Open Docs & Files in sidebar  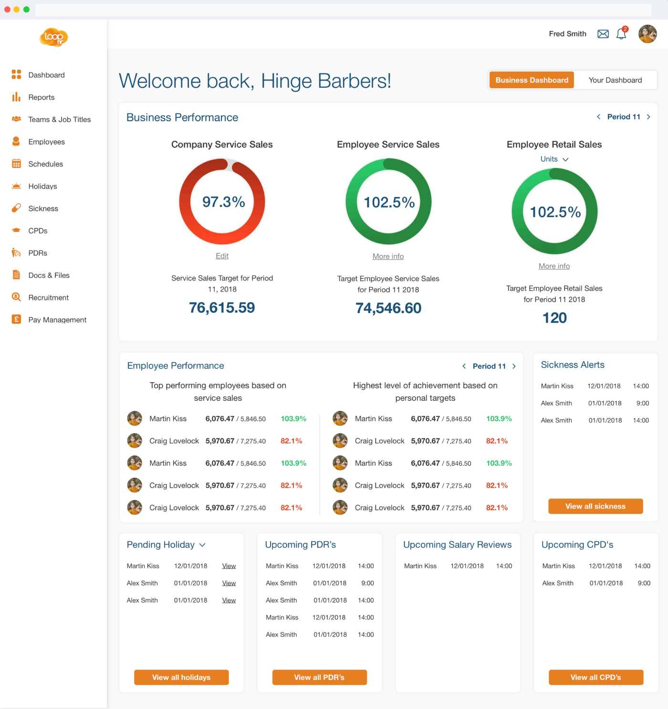tap(49, 275)
